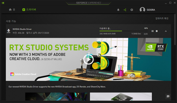Click the Adobe Creative Cloud logo
Viewport: 177px width, 103px height.
point(23,74)
